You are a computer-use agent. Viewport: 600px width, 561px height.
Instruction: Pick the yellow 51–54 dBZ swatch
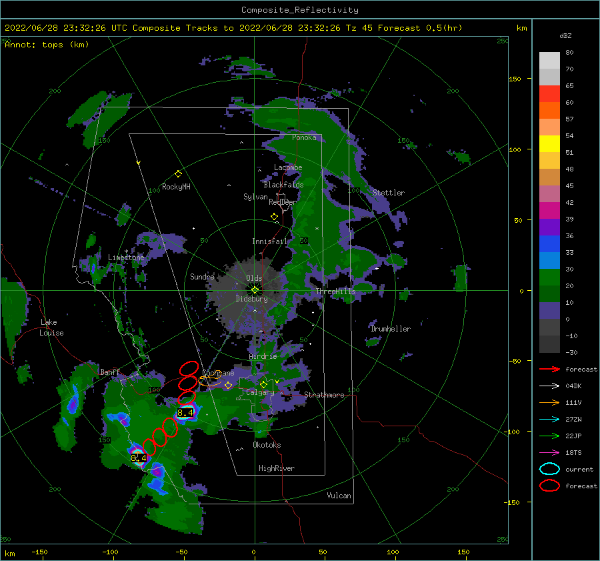coord(549,144)
